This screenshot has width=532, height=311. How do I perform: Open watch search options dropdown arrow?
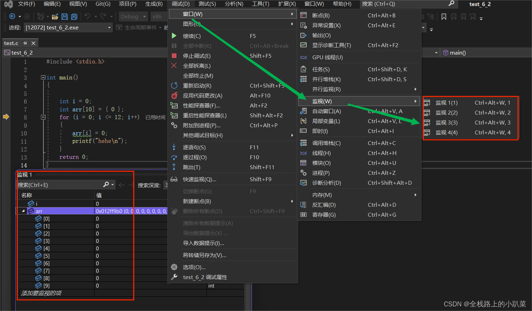click(112, 185)
